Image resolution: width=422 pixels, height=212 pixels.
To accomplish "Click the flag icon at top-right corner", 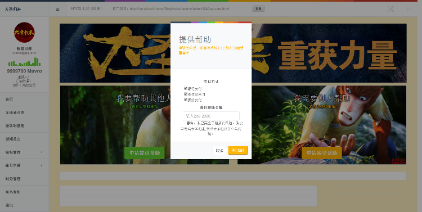I will [410, 9].
